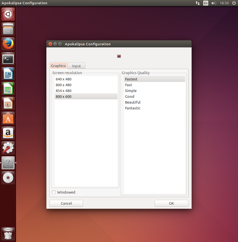Viewport: 238px width, 242px height.
Task: Switch to the Input tab
Action: click(76, 66)
